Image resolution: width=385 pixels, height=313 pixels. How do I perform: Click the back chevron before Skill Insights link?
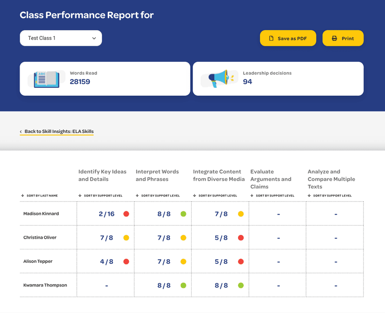pos(21,132)
